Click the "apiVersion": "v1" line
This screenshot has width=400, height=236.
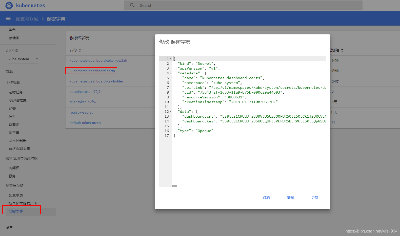click(198, 68)
